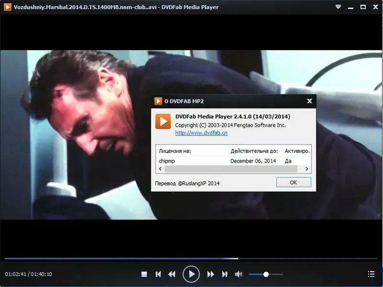Select the 'chipmp' license cell
This screenshot has height=287, width=383.
[x=167, y=161]
